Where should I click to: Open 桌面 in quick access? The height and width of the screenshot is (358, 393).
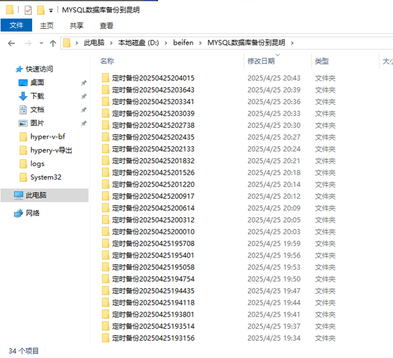(x=37, y=83)
